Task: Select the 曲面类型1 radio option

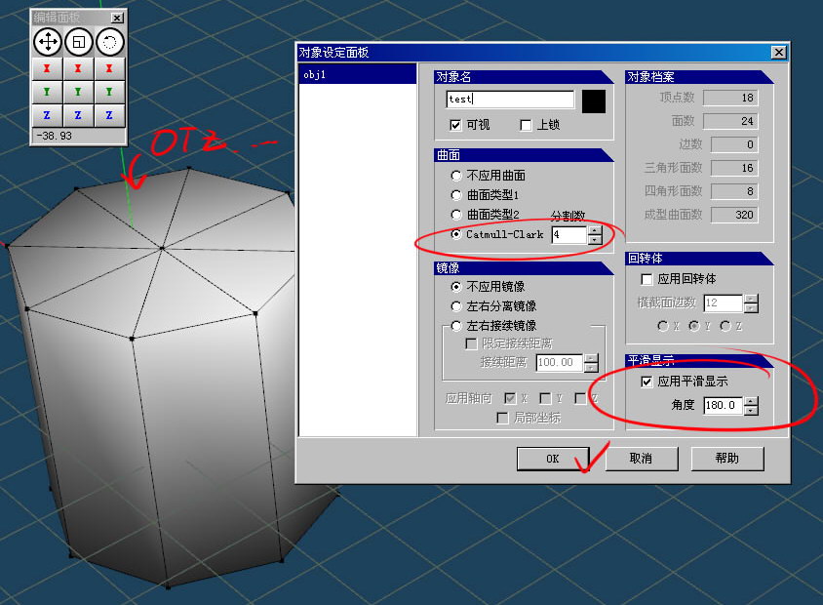Action: tap(456, 195)
